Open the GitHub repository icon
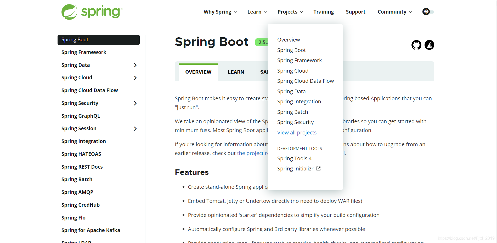 coord(416,45)
